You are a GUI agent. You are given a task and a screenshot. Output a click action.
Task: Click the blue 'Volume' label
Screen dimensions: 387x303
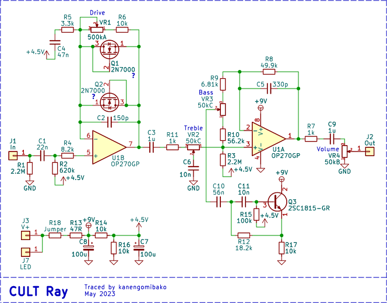(x=328, y=149)
